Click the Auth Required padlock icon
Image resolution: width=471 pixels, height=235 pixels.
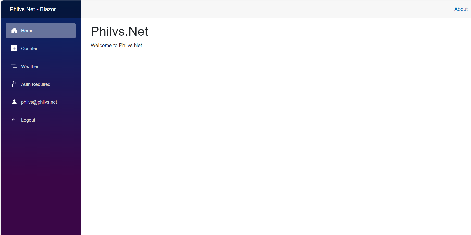pos(14,84)
